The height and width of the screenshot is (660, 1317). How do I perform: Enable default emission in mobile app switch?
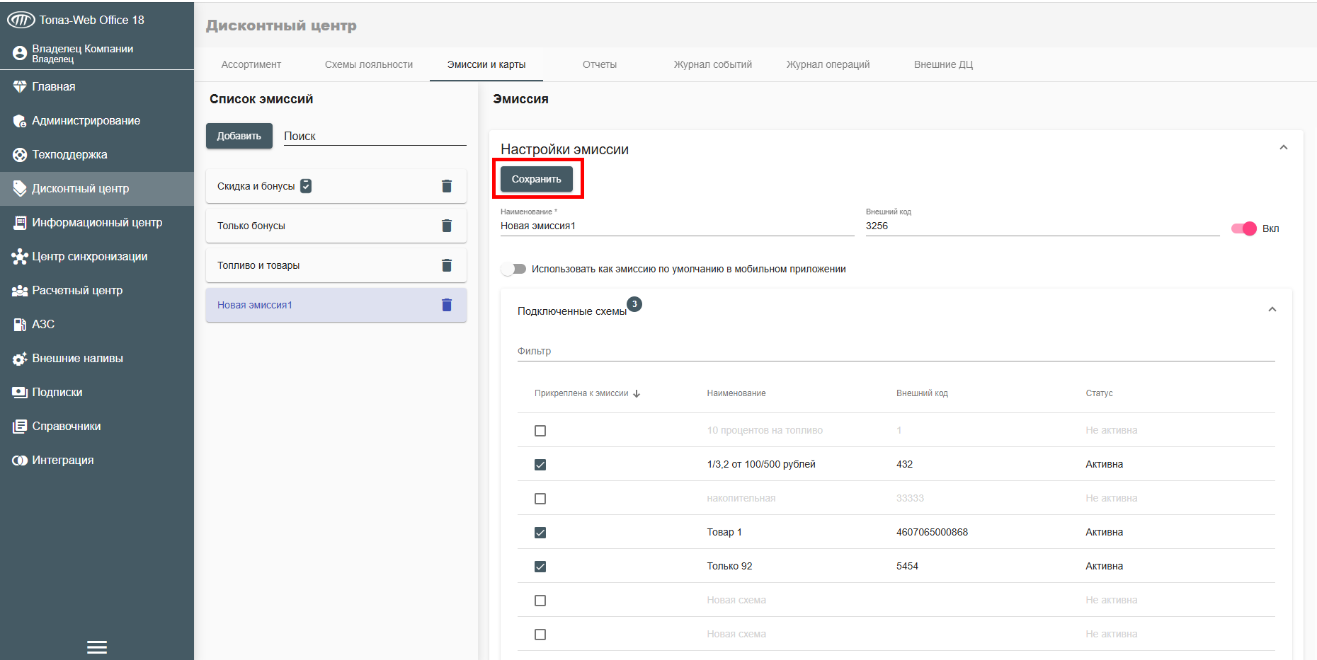513,269
